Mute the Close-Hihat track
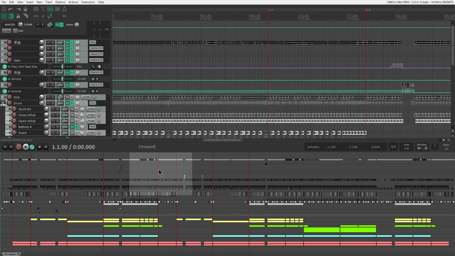The height and width of the screenshot is (256, 455). click(x=53, y=115)
